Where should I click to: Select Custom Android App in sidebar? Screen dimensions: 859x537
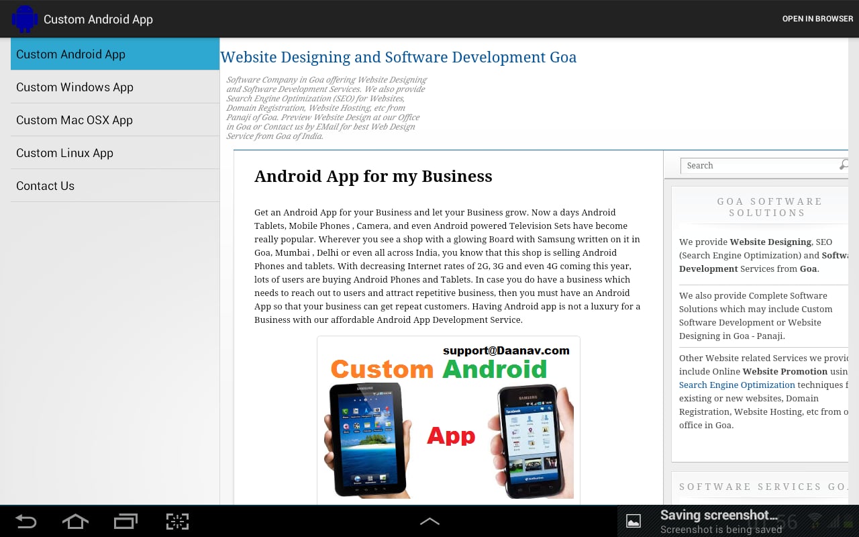click(115, 54)
